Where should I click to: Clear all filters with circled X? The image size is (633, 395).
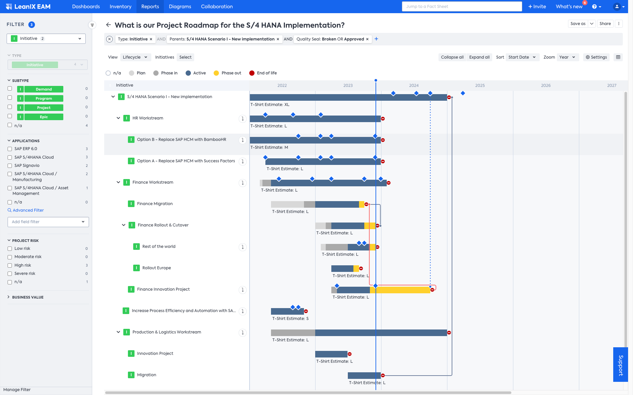click(x=110, y=39)
